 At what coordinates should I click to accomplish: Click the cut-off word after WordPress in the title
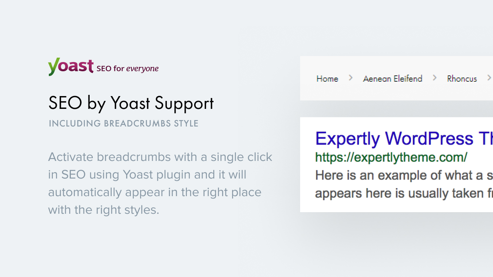485,139
